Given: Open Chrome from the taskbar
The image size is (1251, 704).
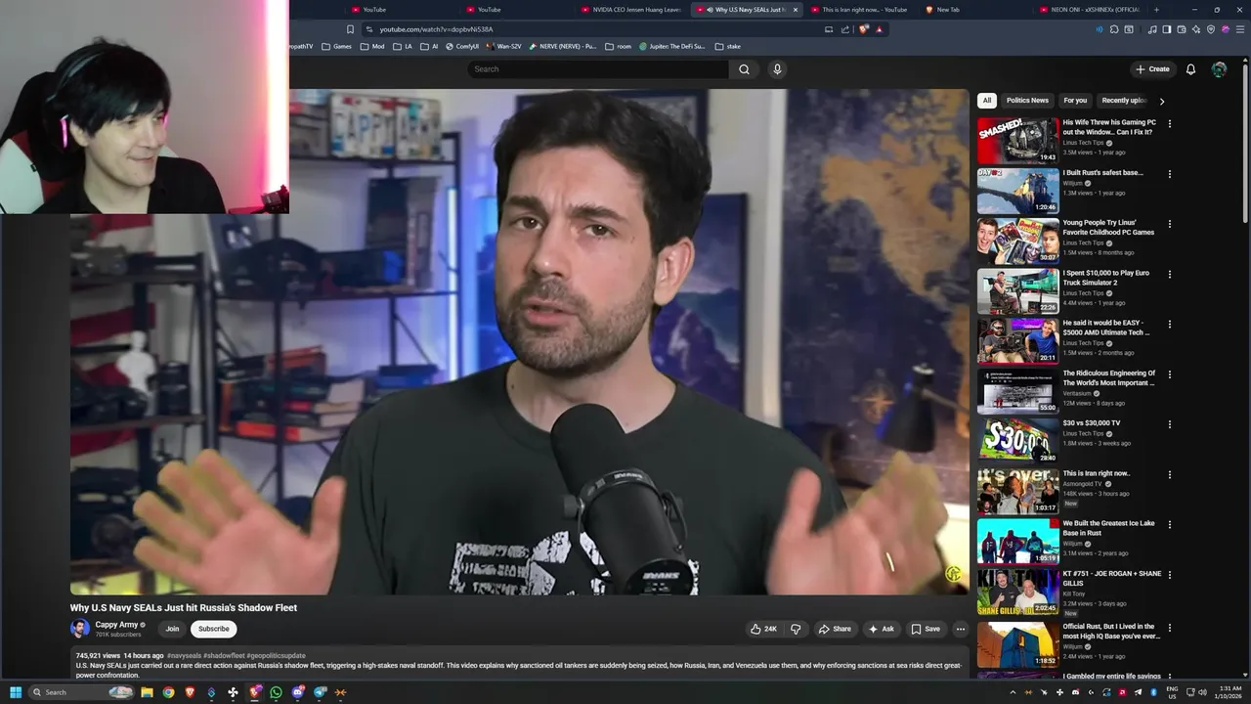Looking at the screenshot, I should tap(168, 692).
